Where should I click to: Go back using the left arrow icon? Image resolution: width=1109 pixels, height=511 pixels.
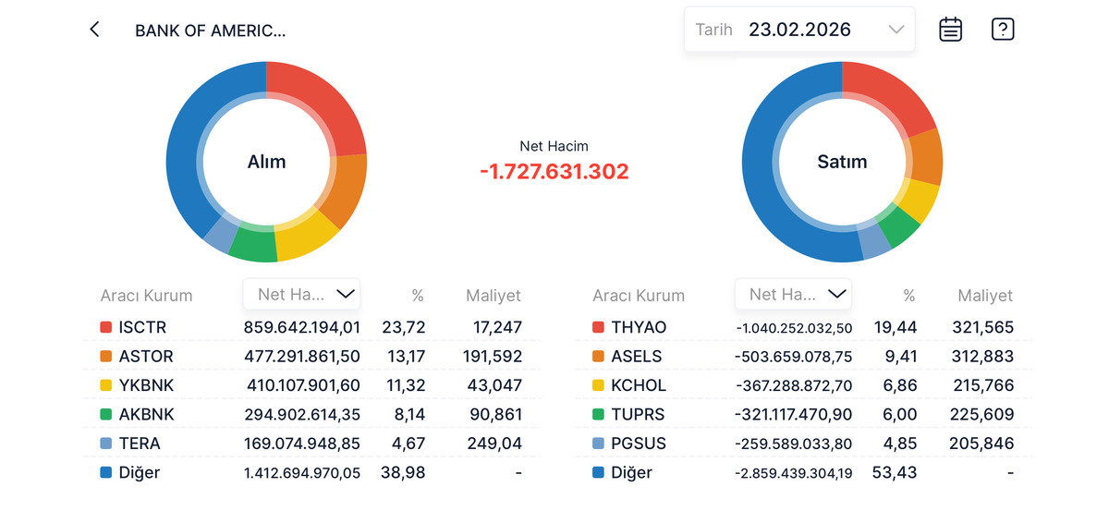click(94, 30)
